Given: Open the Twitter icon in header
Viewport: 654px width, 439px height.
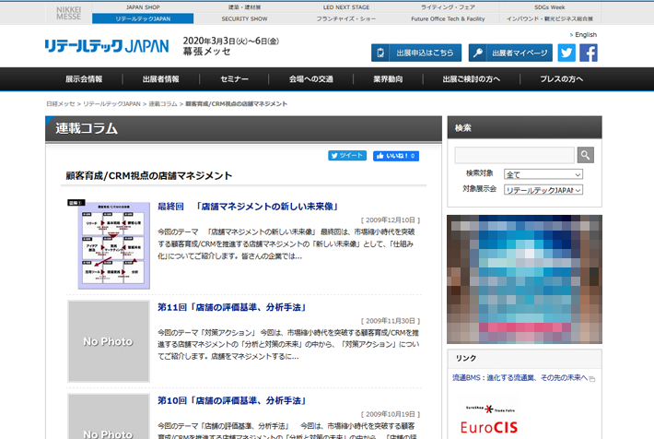Looking at the screenshot, I should click(566, 53).
